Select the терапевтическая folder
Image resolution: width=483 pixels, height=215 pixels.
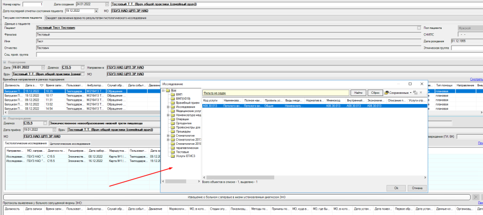point(184,148)
